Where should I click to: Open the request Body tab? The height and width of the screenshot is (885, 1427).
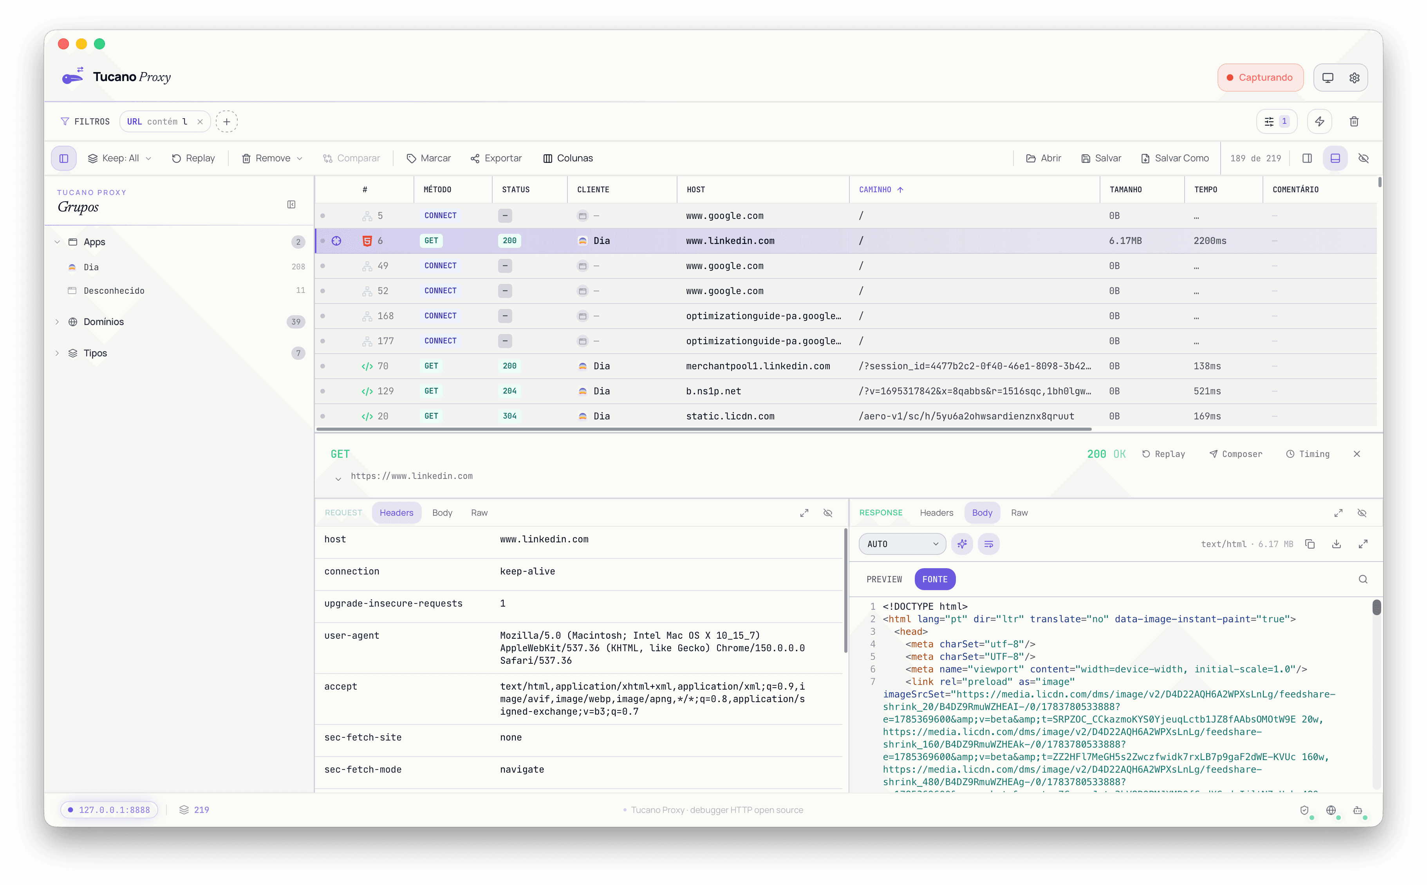pyautogui.click(x=442, y=513)
